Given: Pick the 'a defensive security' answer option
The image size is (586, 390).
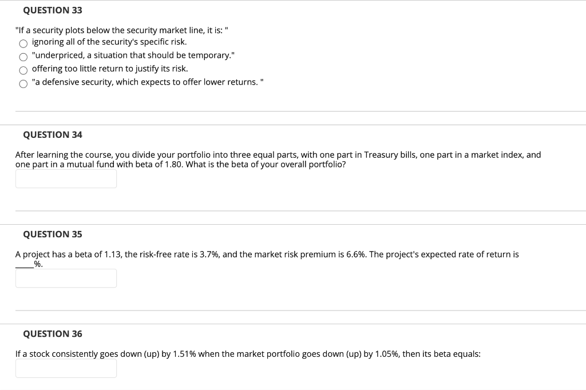Looking at the screenshot, I should tap(23, 83).
